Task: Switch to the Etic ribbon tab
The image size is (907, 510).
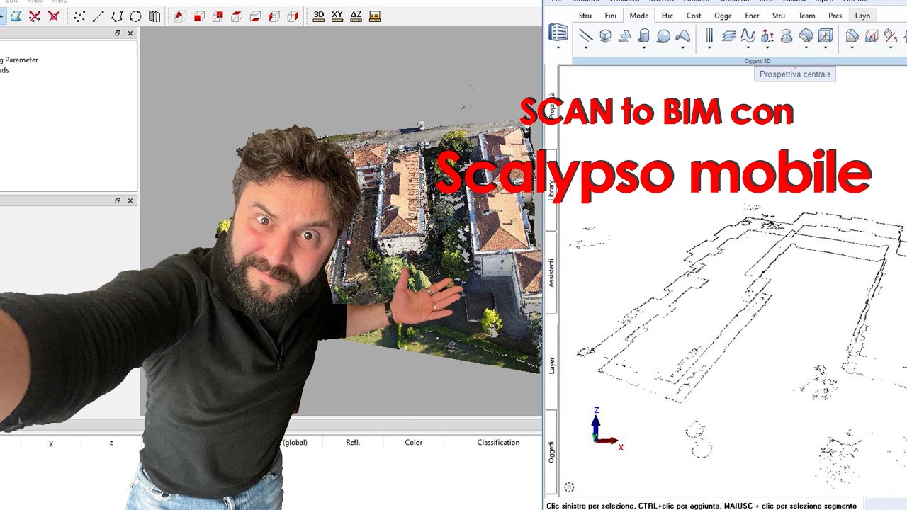Action: (667, 16)
